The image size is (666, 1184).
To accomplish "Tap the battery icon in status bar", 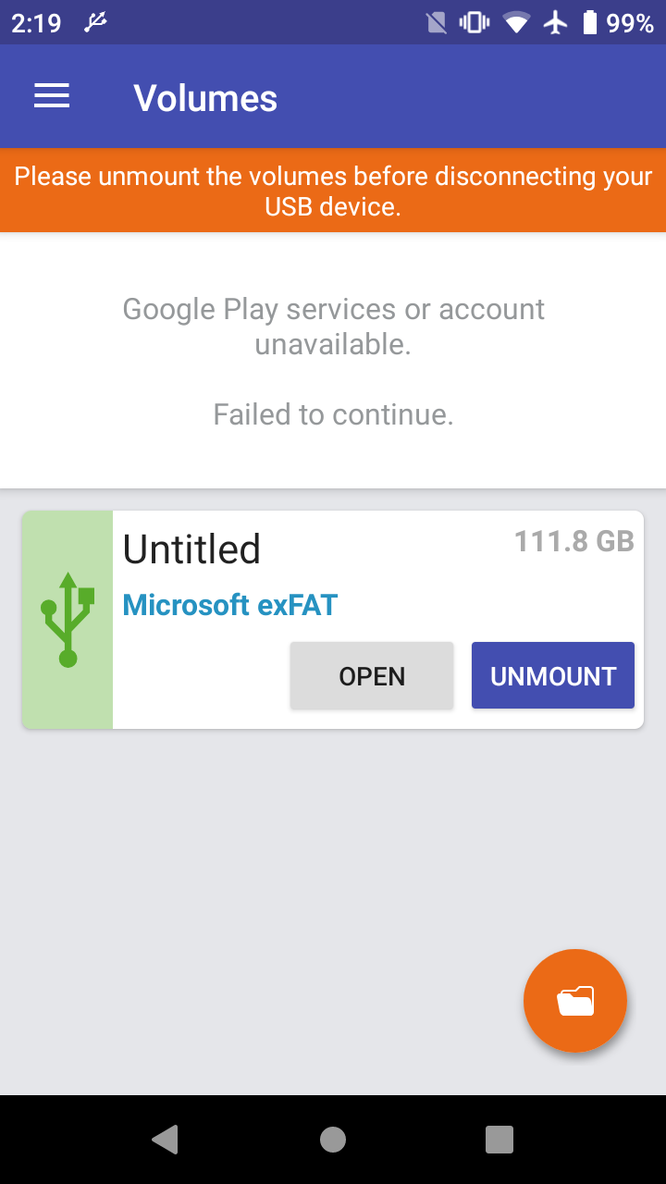I will point(589,22).
